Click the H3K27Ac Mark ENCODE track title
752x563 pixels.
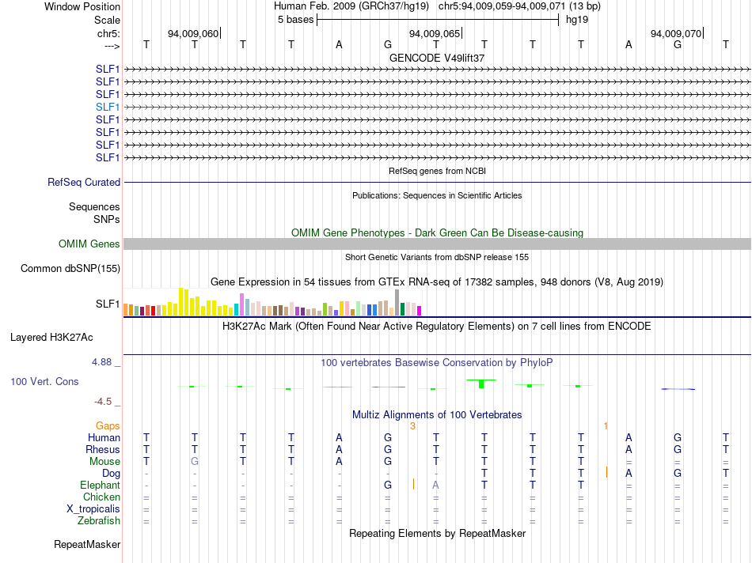(x=437, y=327)
